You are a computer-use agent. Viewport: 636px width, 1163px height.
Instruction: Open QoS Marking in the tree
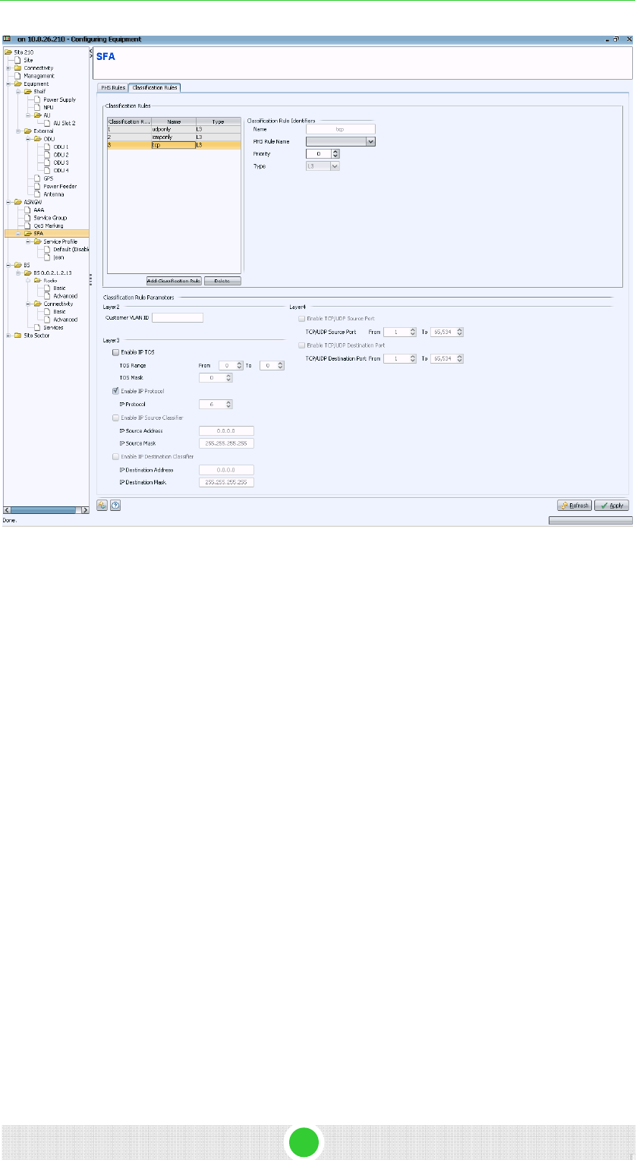[45, 225]
